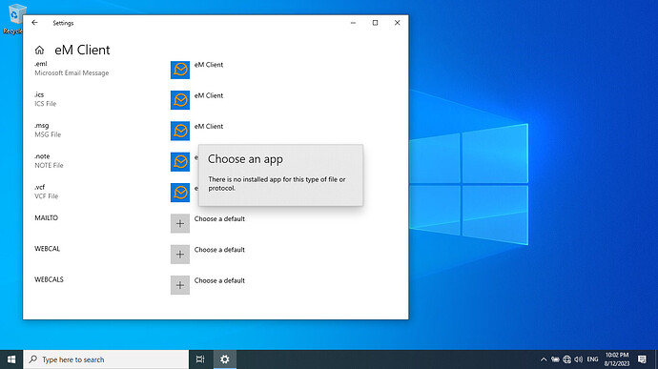Click the Settings back arrow

(35, 23)
